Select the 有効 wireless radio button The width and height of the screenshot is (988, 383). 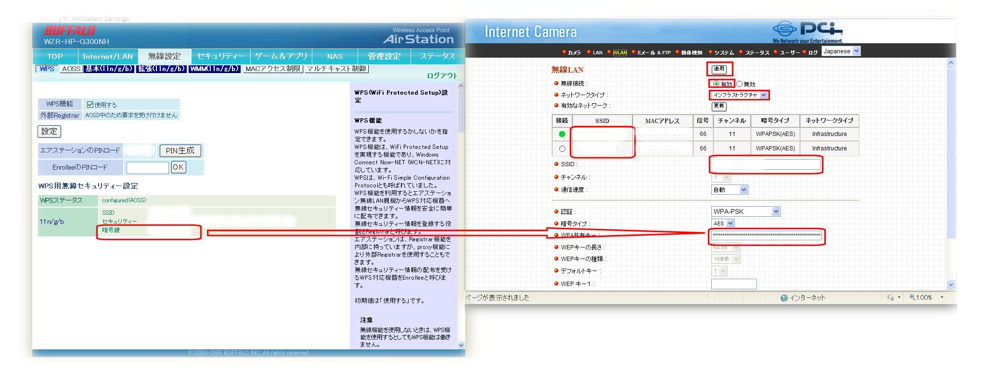[716, 84]
